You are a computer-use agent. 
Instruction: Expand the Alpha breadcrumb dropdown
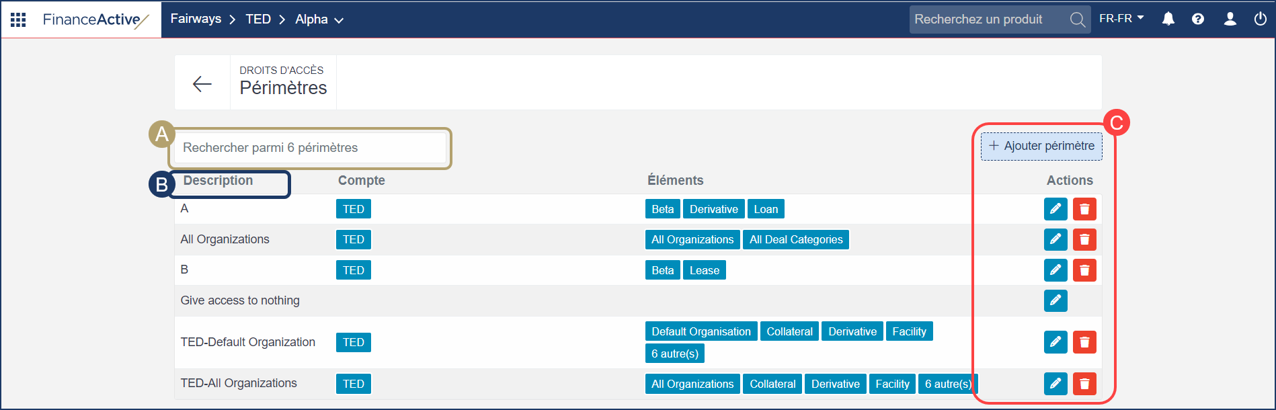tap(319, 19)
